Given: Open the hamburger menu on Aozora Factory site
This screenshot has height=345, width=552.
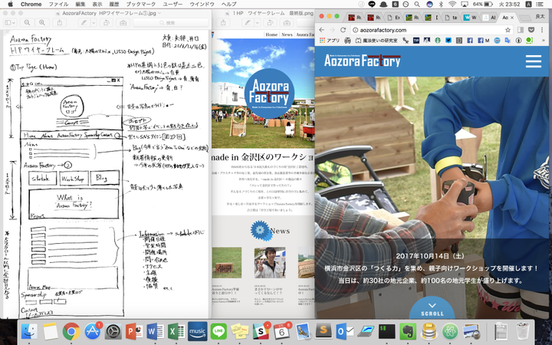Looking at the screenshot, I should 534,61.
